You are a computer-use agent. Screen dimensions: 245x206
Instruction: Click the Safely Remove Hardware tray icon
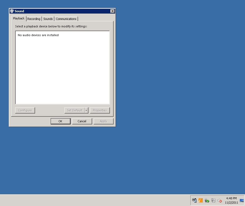click(x=207, y=200)
